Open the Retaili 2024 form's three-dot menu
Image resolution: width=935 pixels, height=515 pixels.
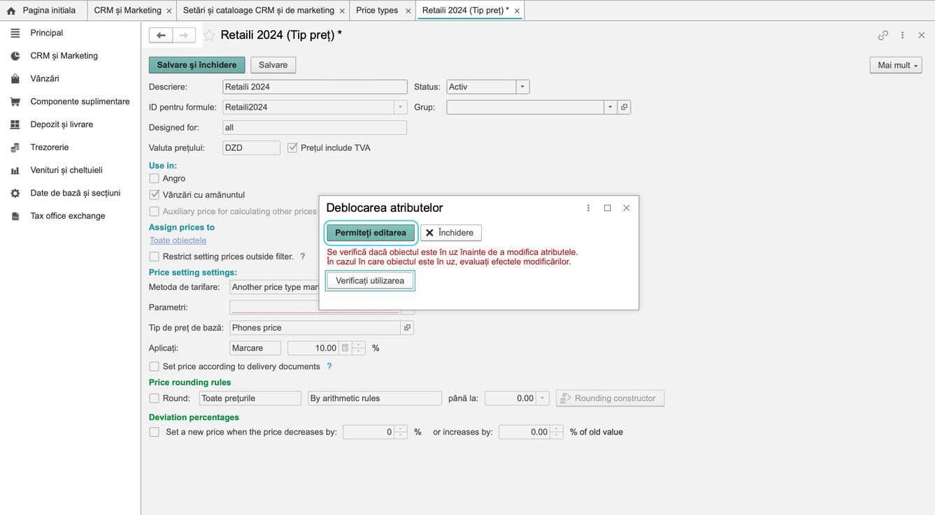tap(903, 35)
